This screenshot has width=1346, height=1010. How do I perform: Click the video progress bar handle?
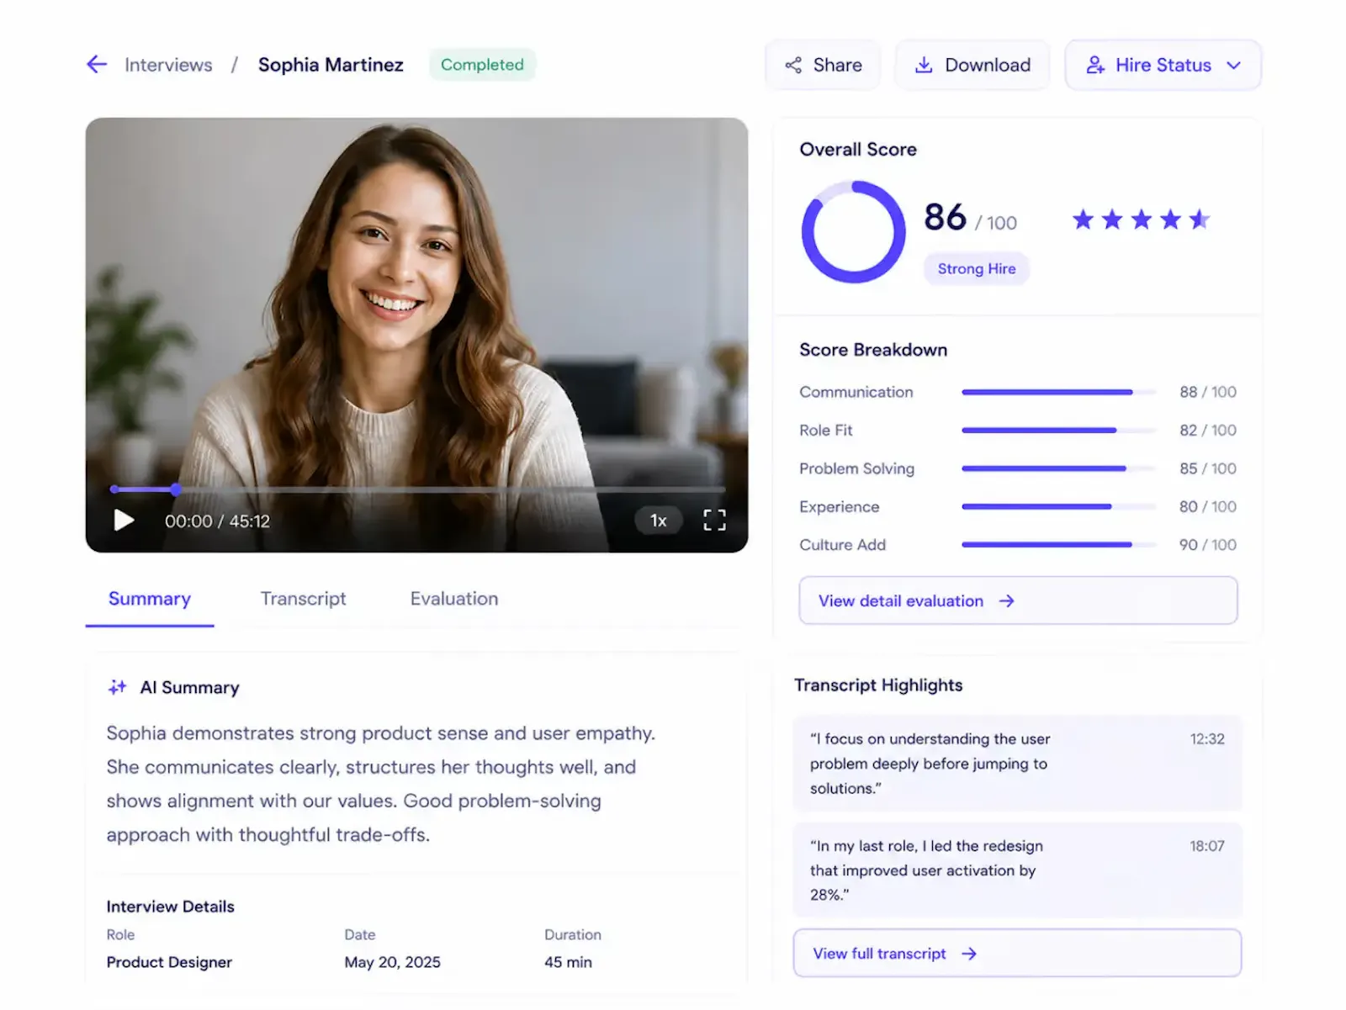176,489
